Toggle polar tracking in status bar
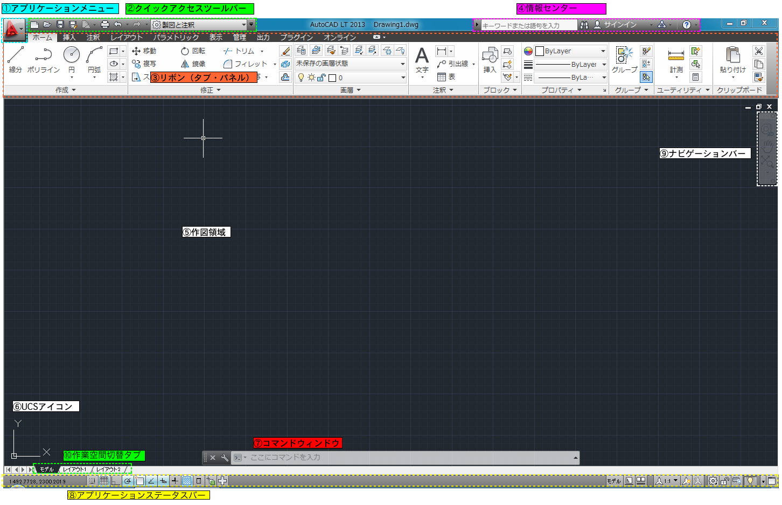This screenshot has width=782, height=505. [128, 481]
